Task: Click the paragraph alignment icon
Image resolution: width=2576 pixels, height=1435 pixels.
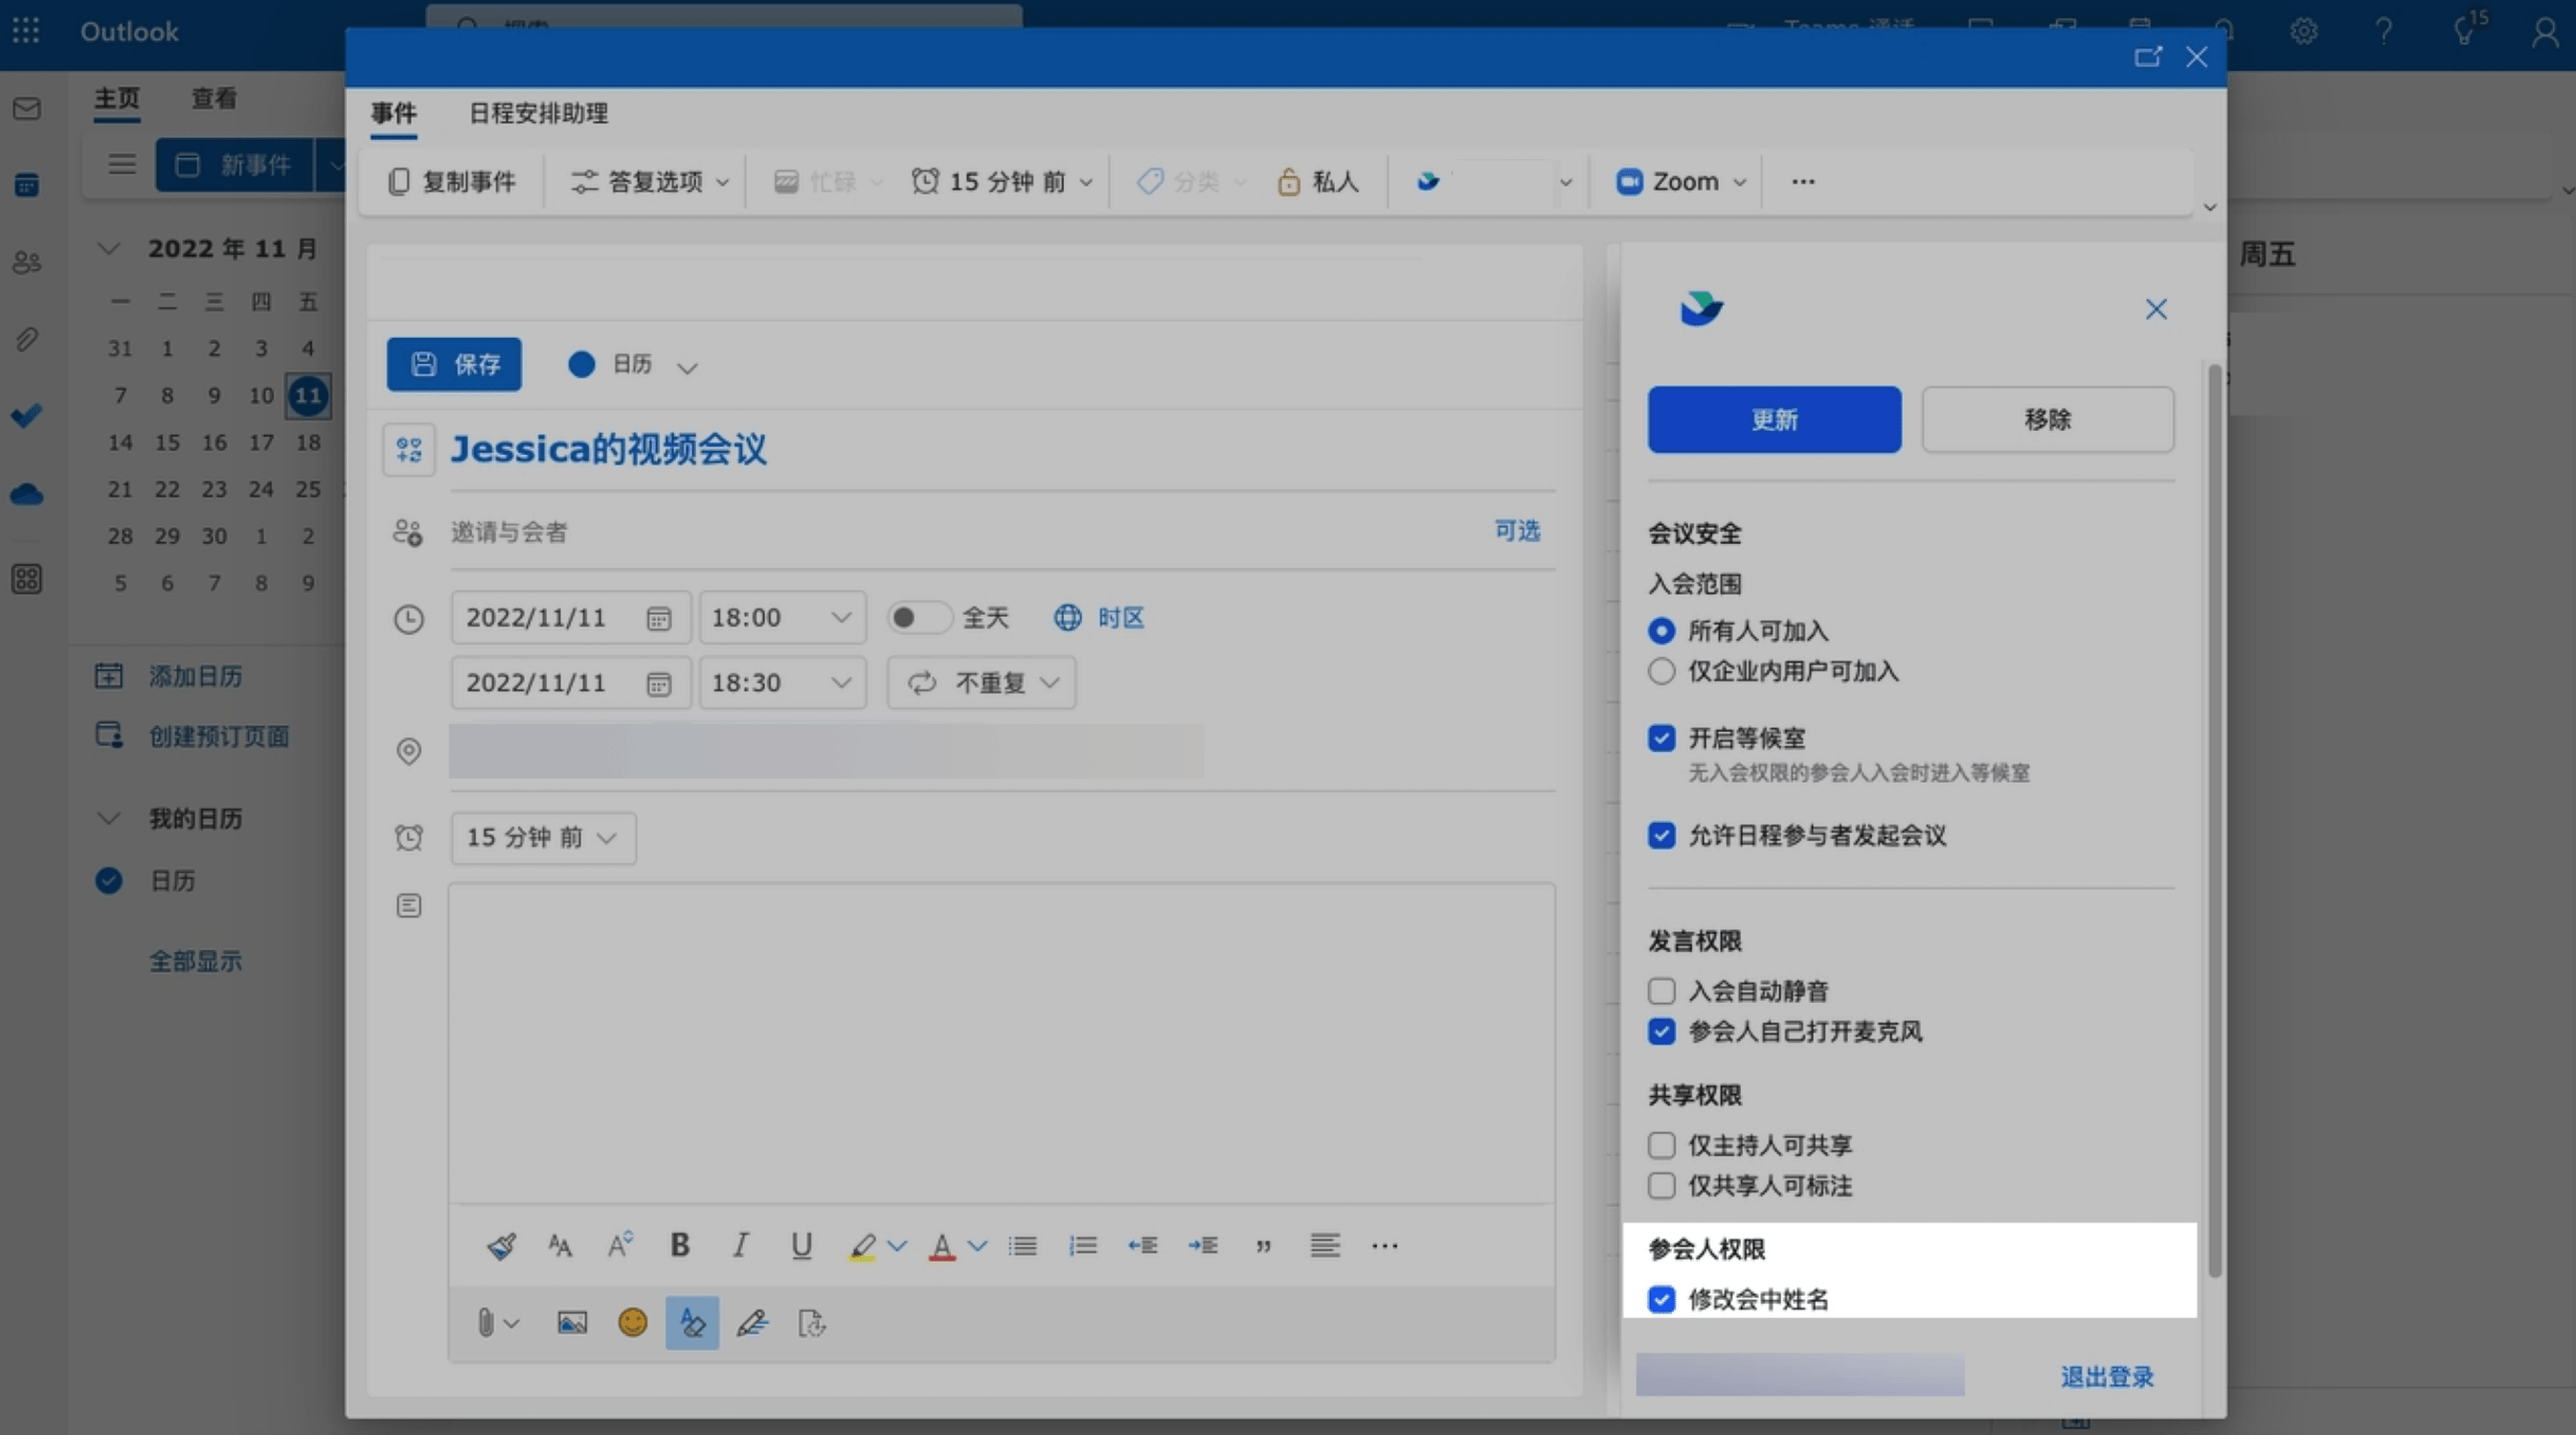Action: pyautogui.click(x=1325, y=1246)
